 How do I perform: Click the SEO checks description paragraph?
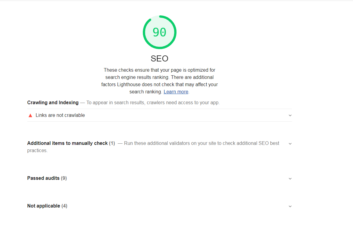(x=159, y=77)
